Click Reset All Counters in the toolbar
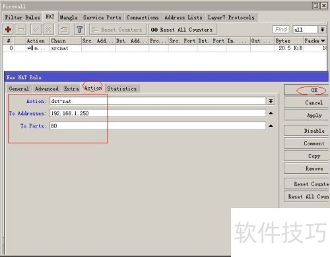The image size is (330, 257). click(x=182, y=30)
